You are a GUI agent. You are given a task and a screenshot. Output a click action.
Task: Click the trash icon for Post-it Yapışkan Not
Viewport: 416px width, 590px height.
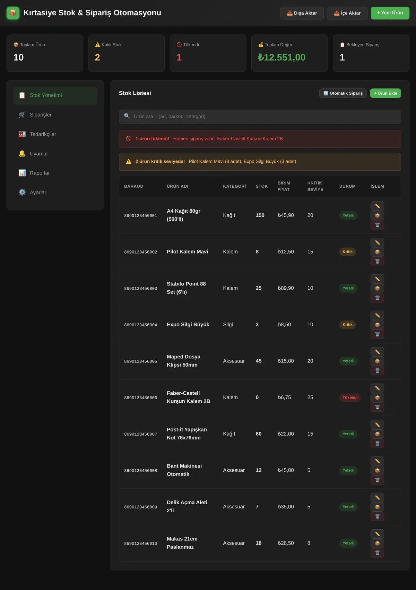click(x=377, y=443)
